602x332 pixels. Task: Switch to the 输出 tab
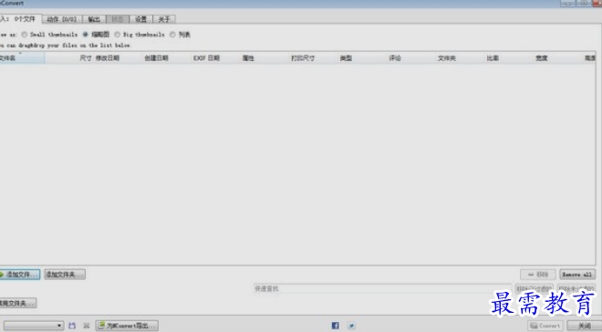tap(94, 19)
